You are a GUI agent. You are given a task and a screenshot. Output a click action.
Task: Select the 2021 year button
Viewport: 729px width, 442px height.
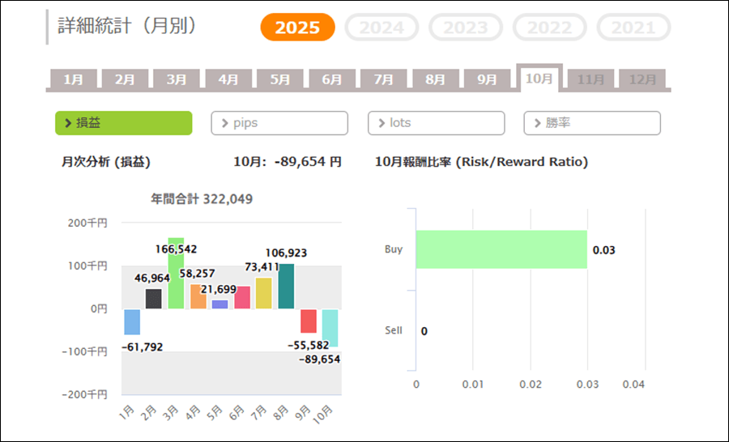coord(633,28)
